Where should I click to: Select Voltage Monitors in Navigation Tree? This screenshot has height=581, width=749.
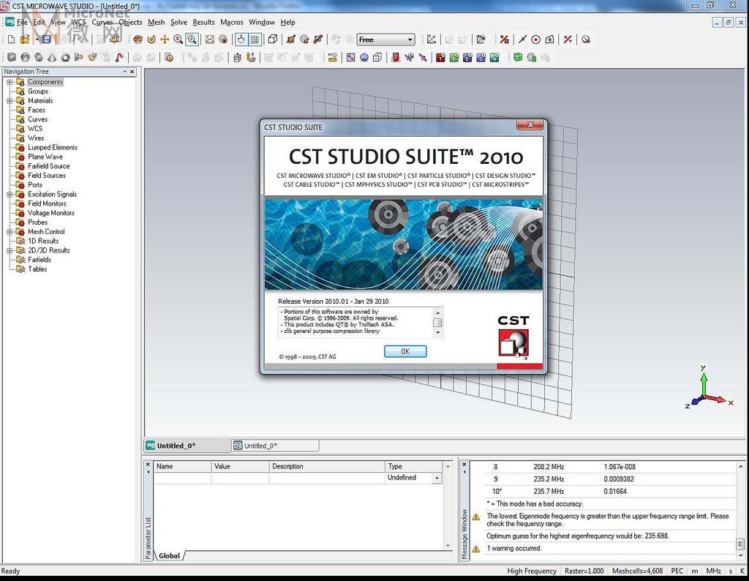pyautogui.click(x=51, y=213)
